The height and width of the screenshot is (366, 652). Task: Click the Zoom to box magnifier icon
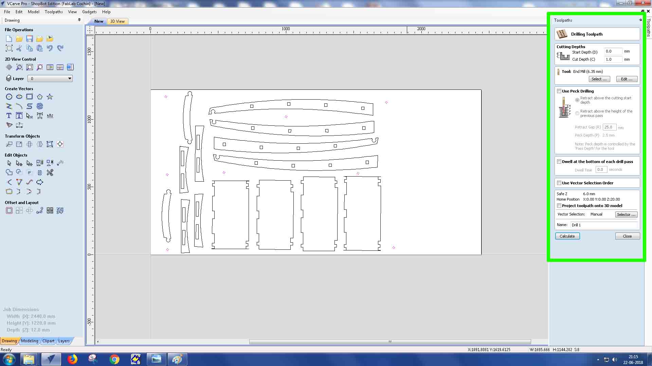tap(19, 67)
